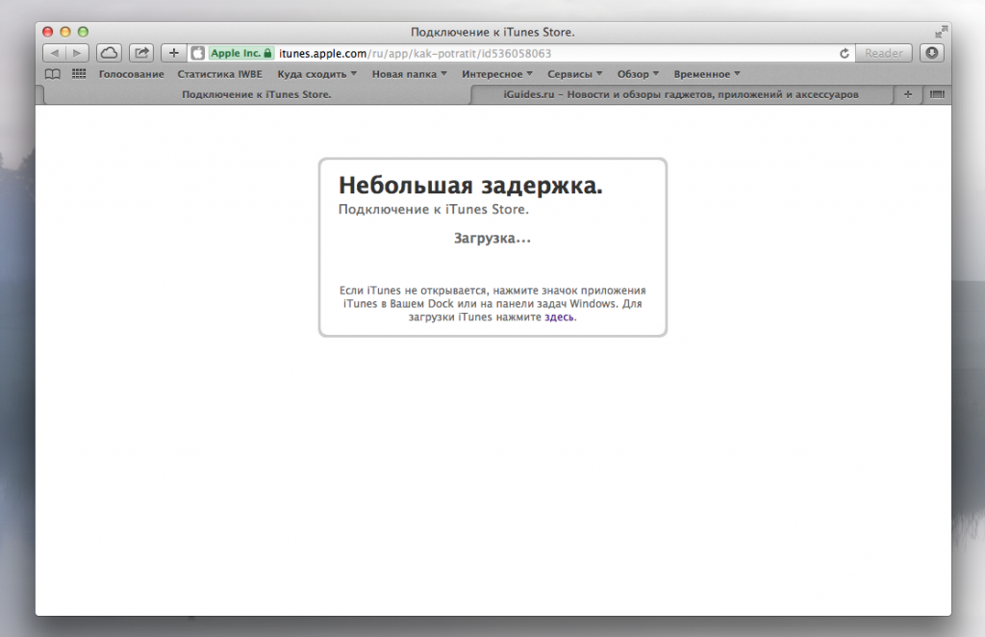Open the Голосование bookmark

(131, 74)
